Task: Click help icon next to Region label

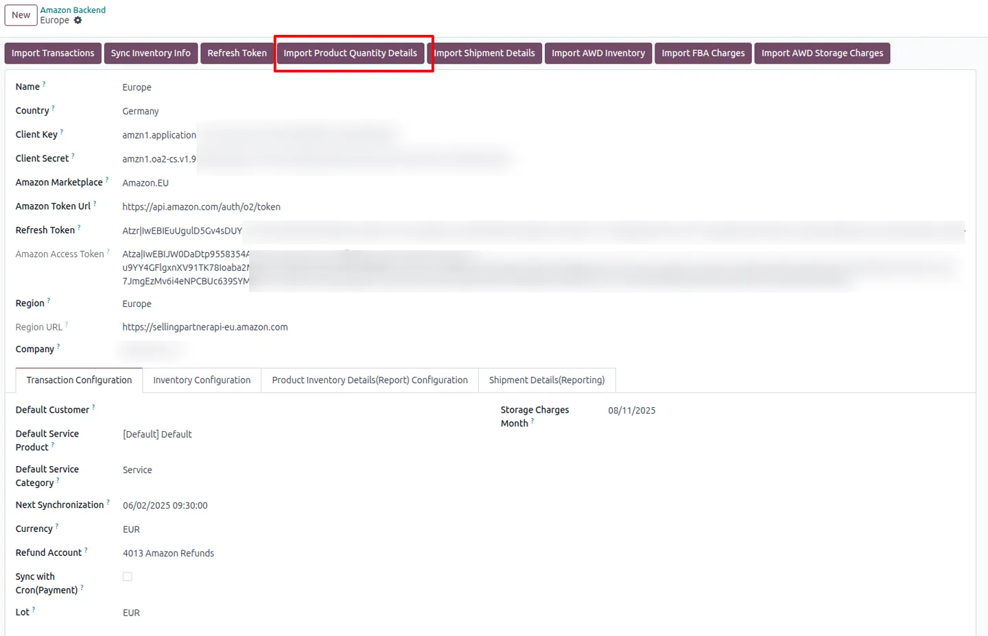Action: (x=49, y=301)
